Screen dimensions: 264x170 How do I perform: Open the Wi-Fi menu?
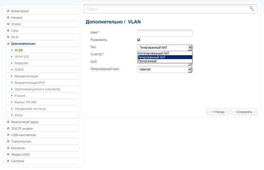(42, 37)
